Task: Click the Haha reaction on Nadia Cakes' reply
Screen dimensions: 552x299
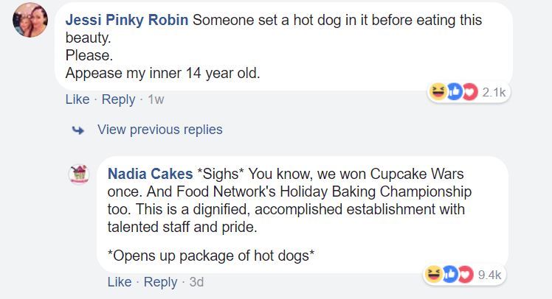Action: (434, 275)
